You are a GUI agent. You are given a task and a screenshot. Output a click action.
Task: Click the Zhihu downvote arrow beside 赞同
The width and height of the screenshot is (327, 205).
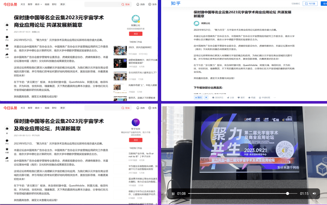(206, 97)
